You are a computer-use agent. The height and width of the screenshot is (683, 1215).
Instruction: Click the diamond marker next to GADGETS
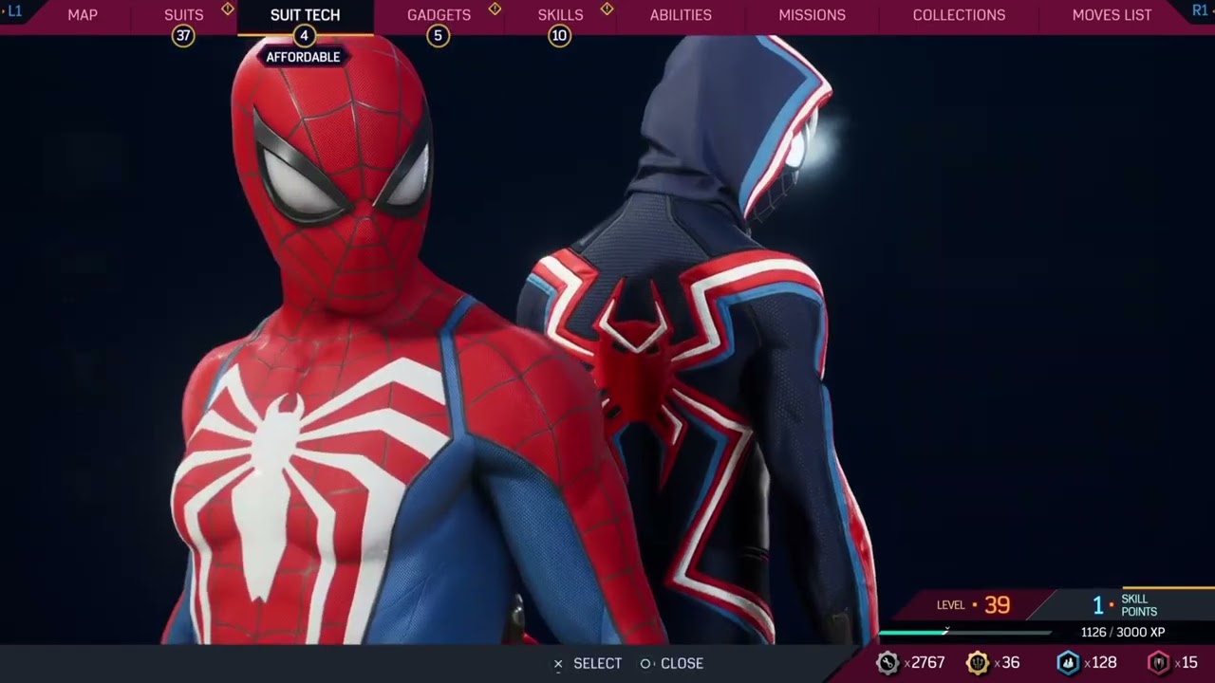coord(495,9)
